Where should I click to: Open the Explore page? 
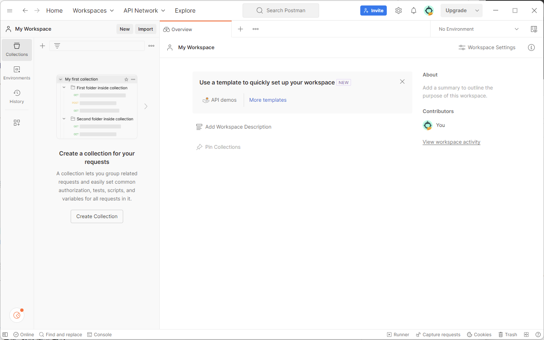185,11
